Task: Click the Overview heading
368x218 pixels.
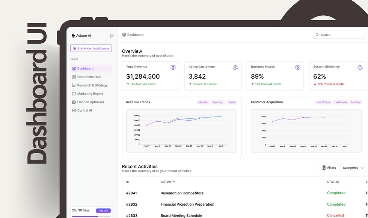Action: (132, 51)
